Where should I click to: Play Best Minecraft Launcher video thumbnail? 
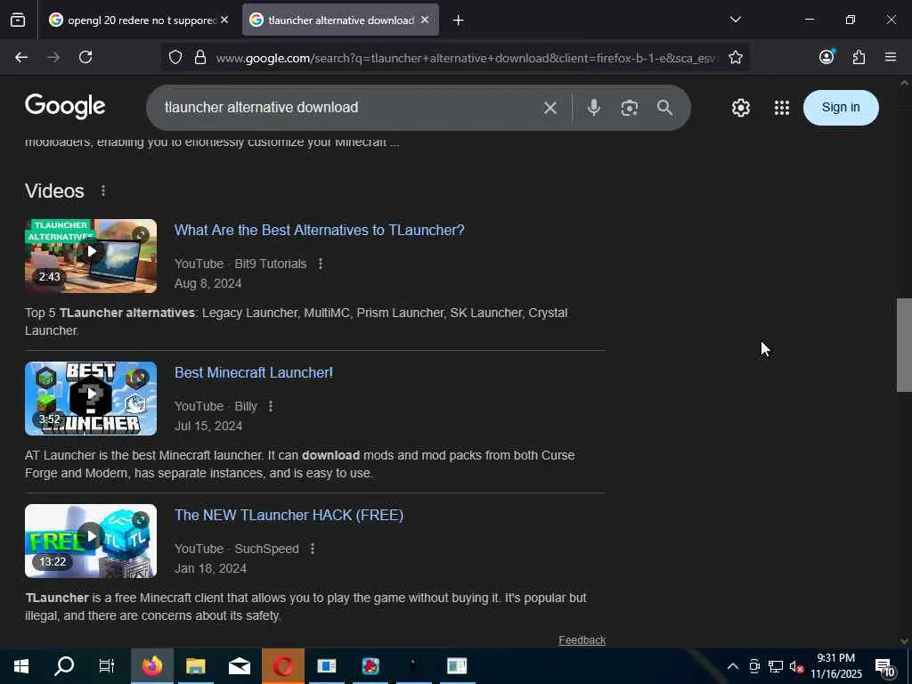91,398
